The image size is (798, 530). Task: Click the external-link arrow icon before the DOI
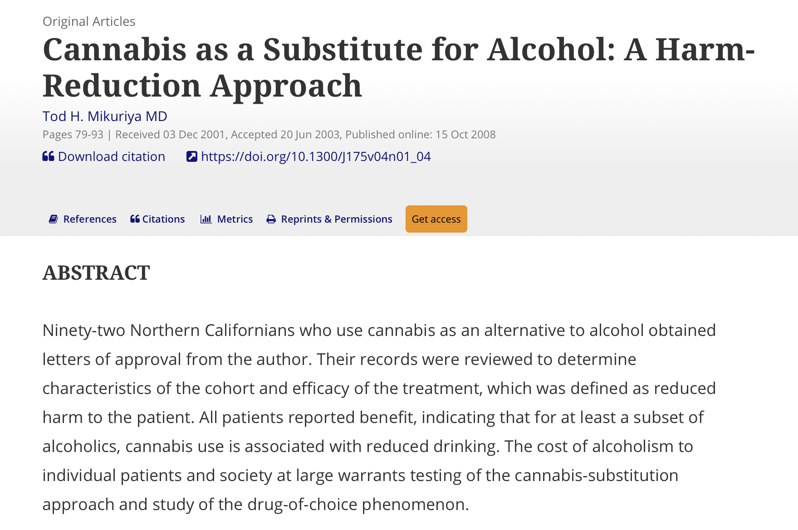click(192, 156)
